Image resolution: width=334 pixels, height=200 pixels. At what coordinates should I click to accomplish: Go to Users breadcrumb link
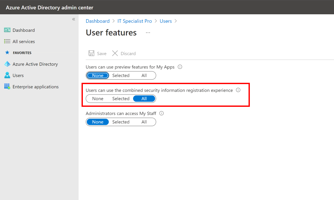pos(166,21)
